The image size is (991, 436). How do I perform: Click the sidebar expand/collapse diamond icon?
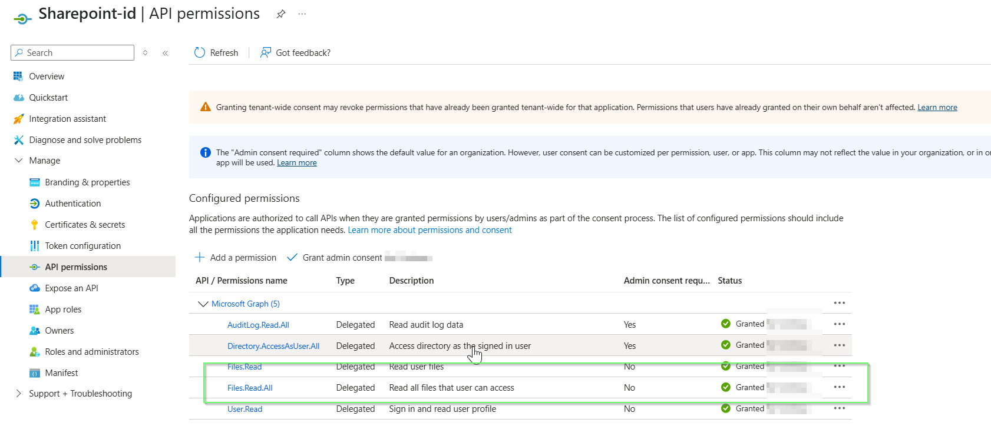146,53
